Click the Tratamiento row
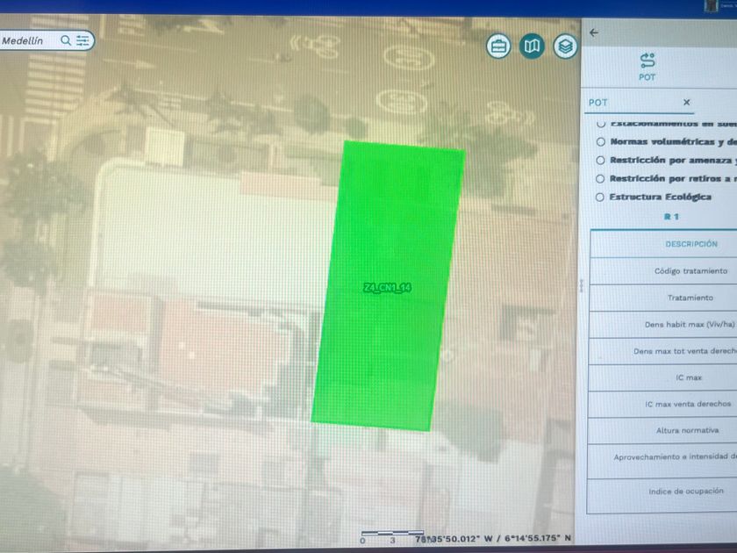The height and width of the screenshot is (553, 737). [x=663, y=298]
